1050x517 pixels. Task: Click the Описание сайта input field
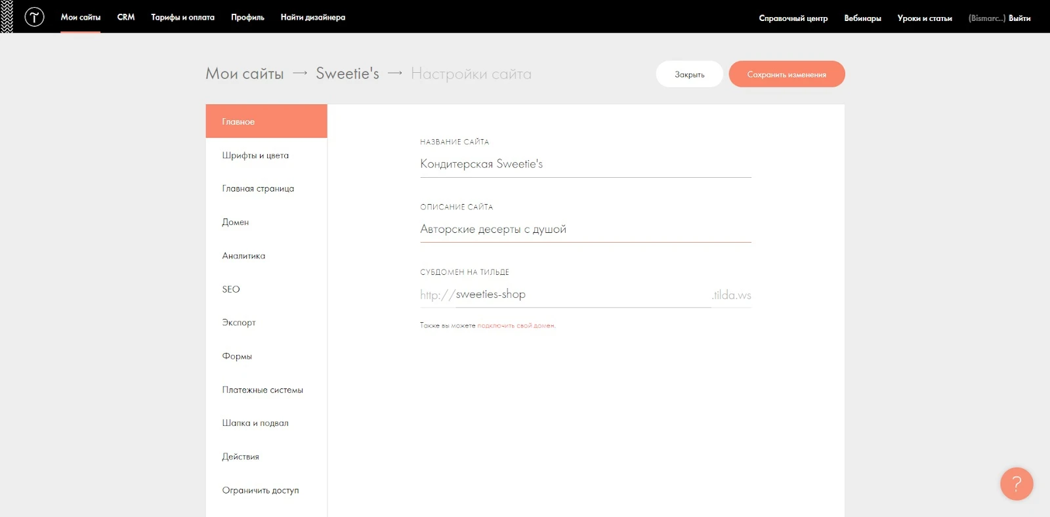(585, 229)
